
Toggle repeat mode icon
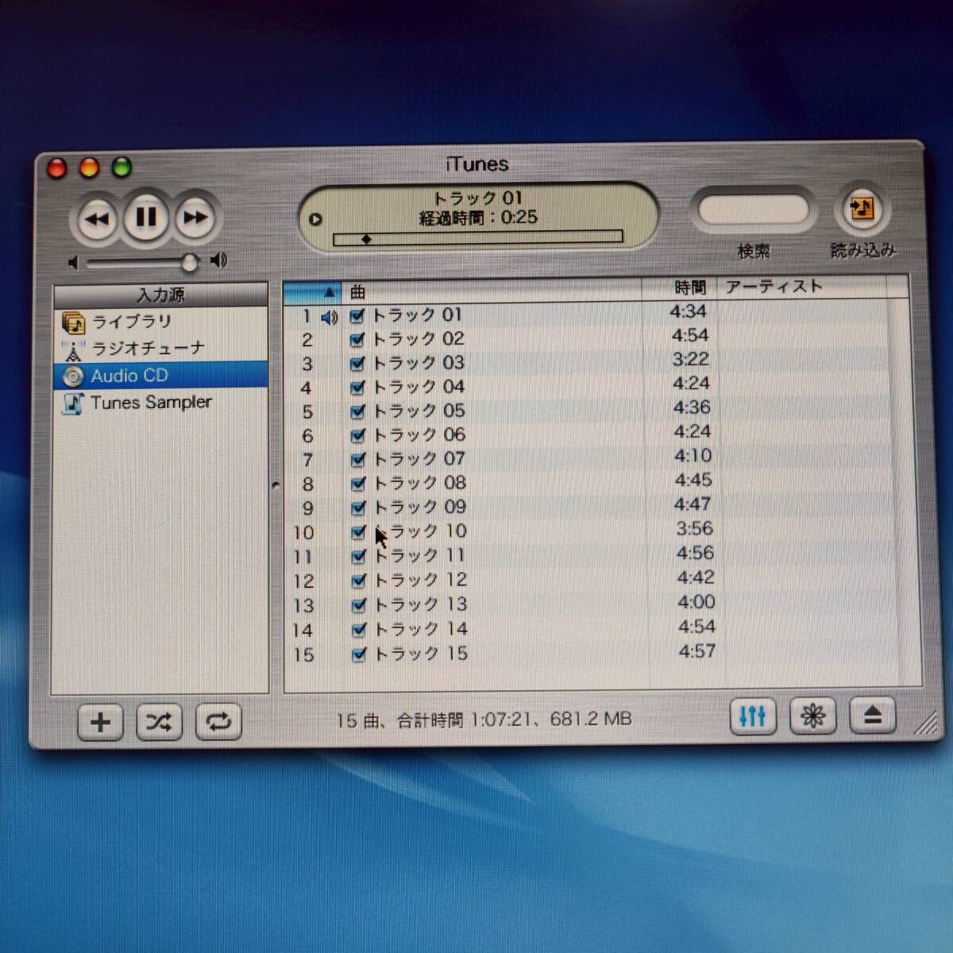point(218,721)
